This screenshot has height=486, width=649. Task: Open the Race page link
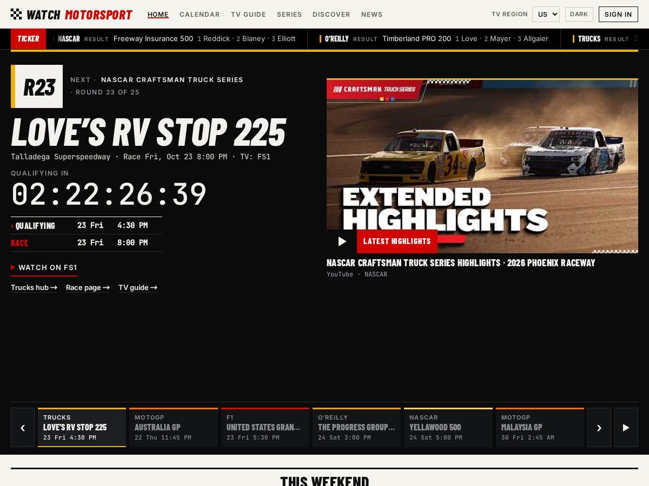tap(88, 287)
